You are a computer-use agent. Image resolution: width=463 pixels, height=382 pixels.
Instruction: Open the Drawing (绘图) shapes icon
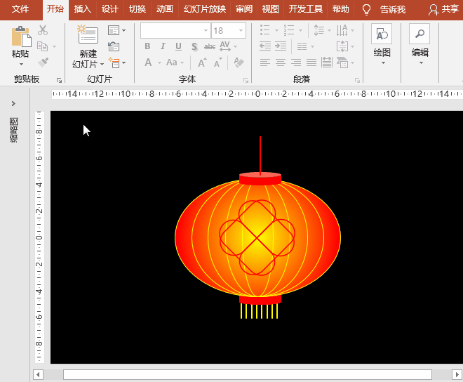tap(382, 35)
